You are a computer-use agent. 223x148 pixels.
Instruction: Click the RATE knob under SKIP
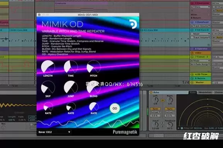coord(48,107)
